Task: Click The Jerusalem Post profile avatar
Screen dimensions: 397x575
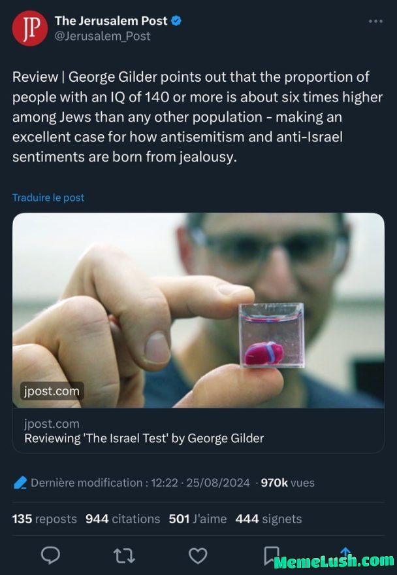Action: tap(27, 27)
